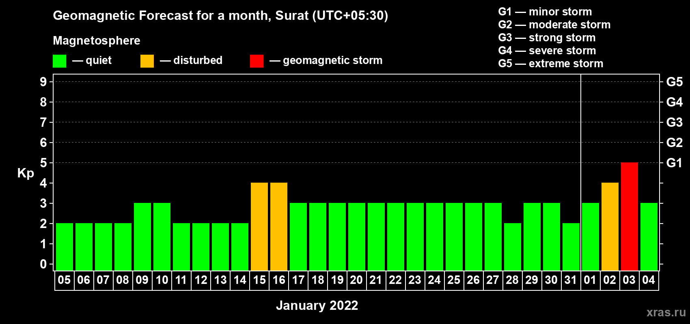Click the "G5" right-axis label
This screenshot has width=690, height=324.
click(675, 82)
